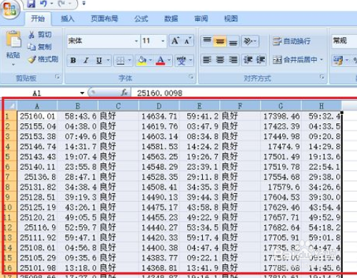Align text right

(233, 60)
